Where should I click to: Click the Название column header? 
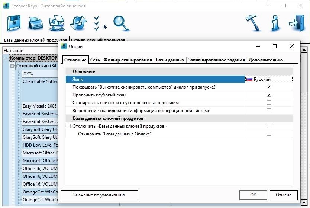(x=30, y=51)
